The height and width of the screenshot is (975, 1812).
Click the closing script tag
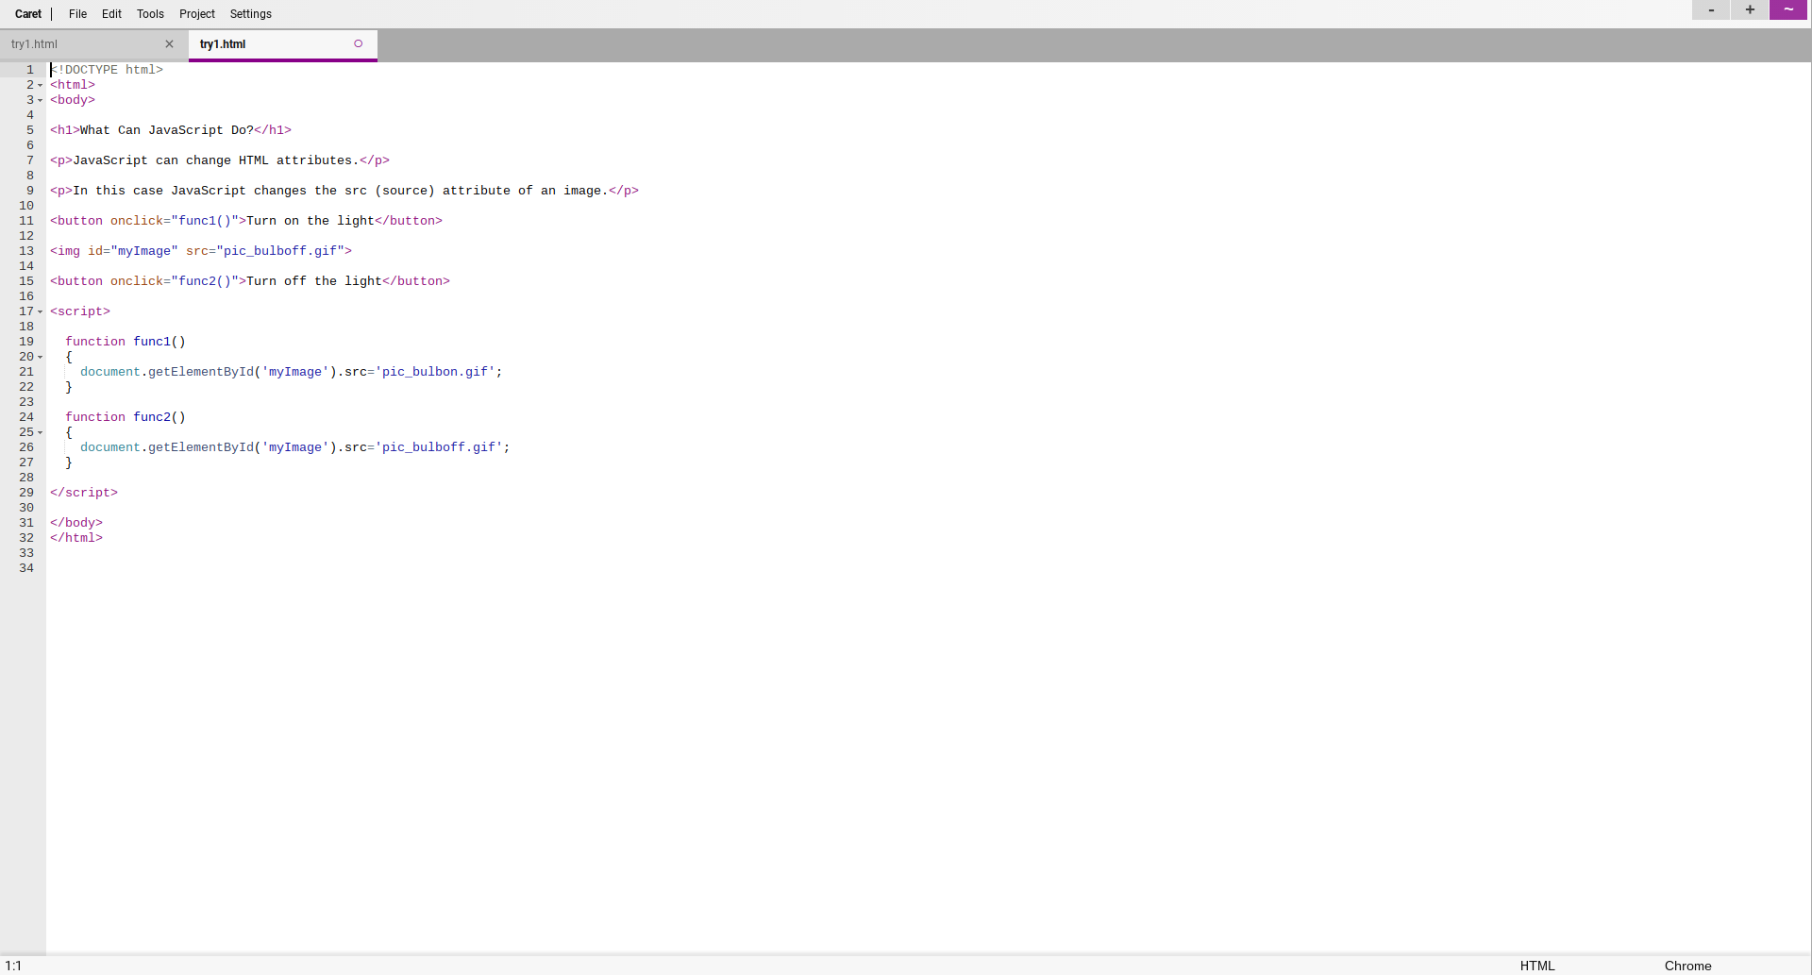[84, 493]
